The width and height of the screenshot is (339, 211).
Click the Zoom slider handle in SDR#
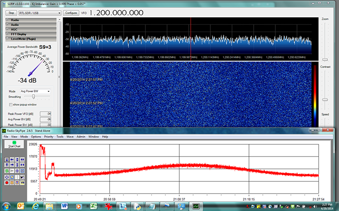point(325,60)
